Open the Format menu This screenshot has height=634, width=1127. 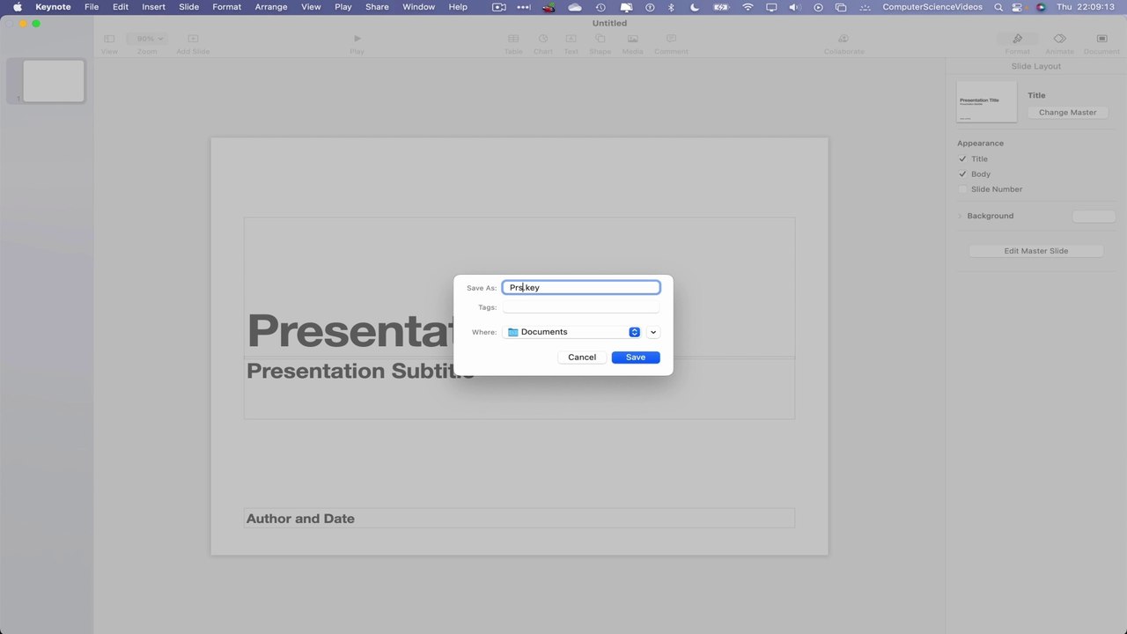(227, 7)
